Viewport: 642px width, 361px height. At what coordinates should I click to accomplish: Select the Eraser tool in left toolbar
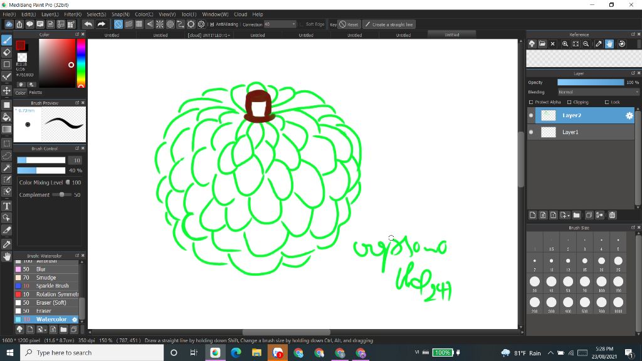(6, 52)
